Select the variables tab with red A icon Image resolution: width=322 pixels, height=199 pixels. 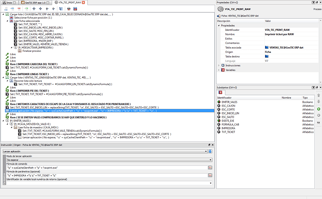coord(220,92)
